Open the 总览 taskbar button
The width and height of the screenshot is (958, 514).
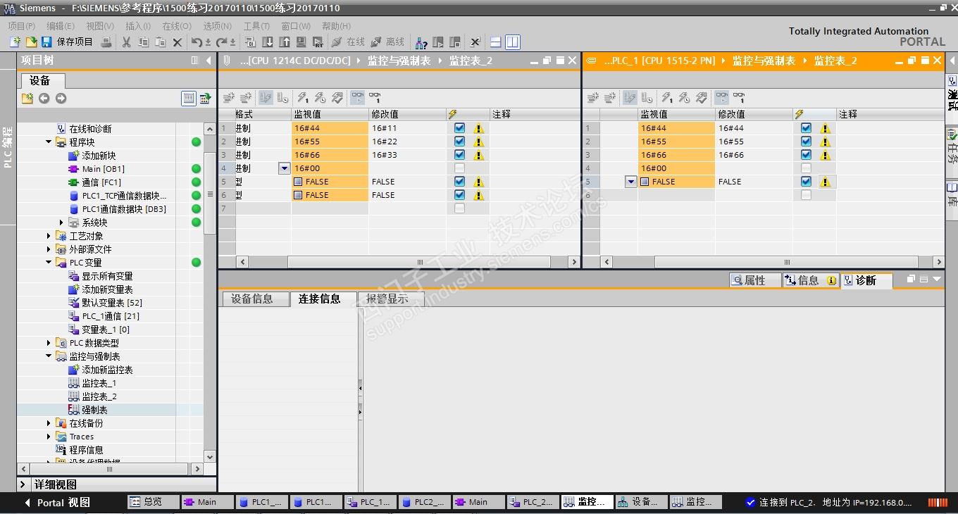(x=152, y=502)
